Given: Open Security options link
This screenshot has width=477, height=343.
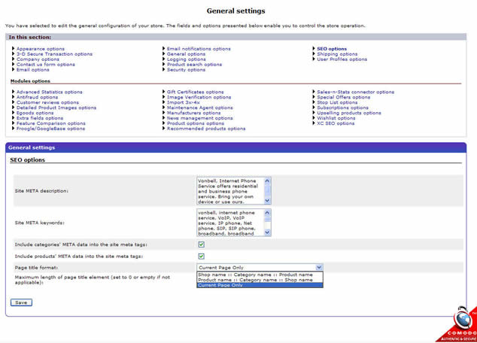Looking at the screenshot, I should [x=186, y=70].
